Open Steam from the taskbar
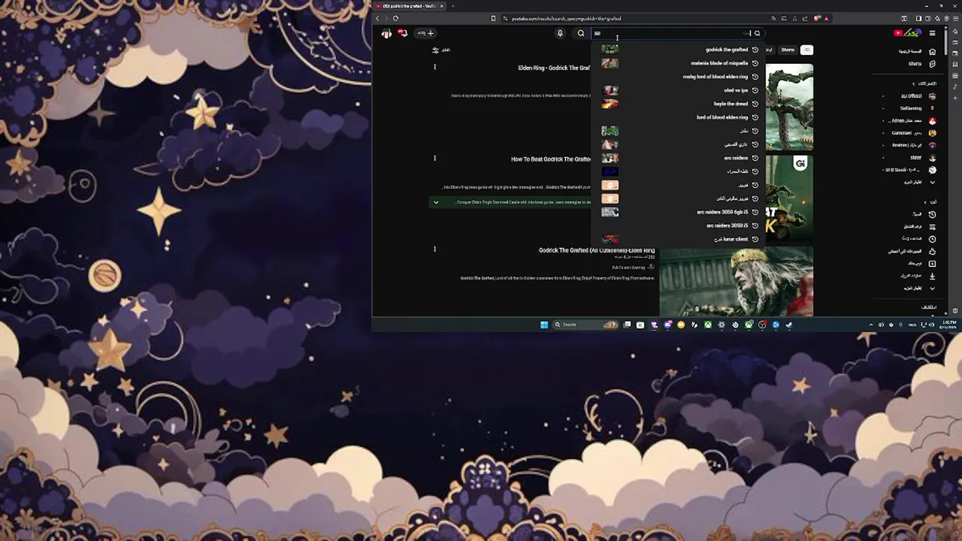962x541 pixels. click(x=789, y=325)
